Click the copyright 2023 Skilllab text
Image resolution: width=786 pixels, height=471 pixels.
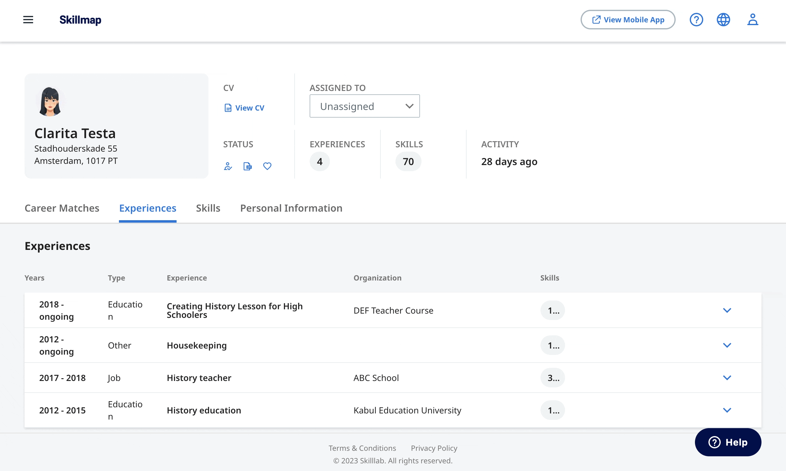pos(393,461)
